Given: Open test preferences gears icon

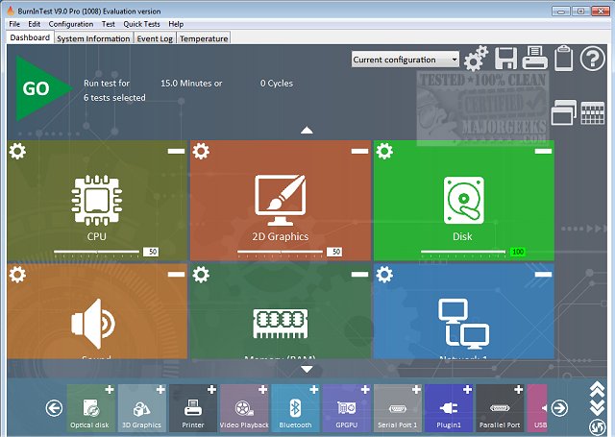Looking at the screenshot, I should coord(477,61).
